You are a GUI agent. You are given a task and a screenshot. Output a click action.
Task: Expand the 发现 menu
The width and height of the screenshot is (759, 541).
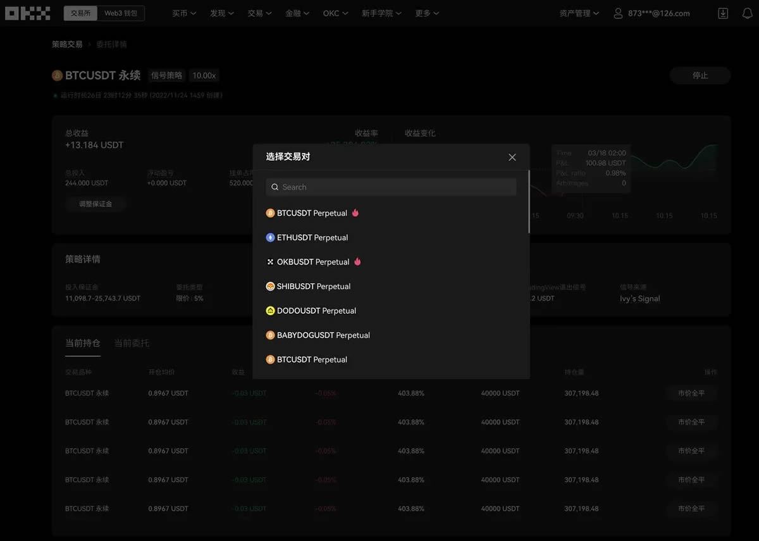[x=222, y=13]
